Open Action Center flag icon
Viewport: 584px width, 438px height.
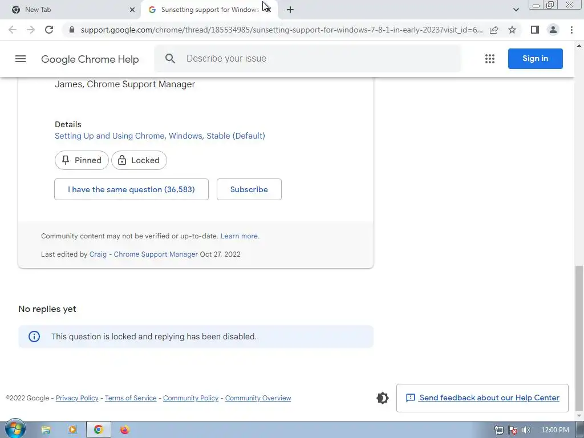coord(513,430)
